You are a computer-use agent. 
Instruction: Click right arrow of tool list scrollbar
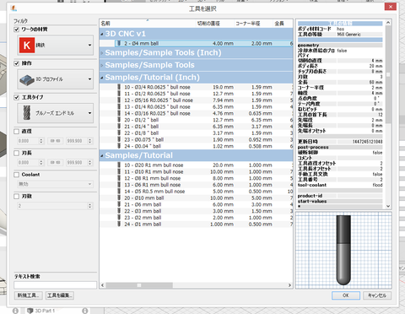(x=289, y=285)
